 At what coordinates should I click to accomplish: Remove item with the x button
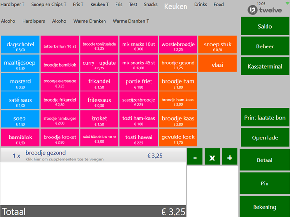(x=212, y=158)
